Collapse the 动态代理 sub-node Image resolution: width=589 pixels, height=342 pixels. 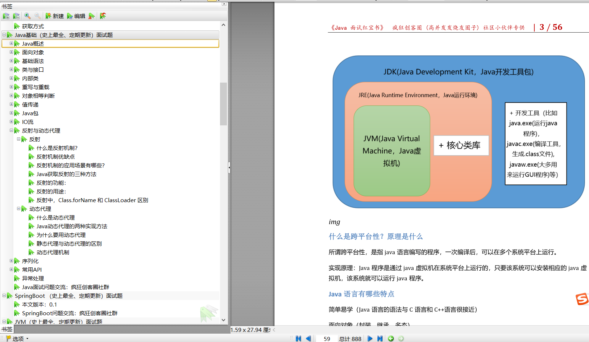pyautogui.click(x=18, y=209)
